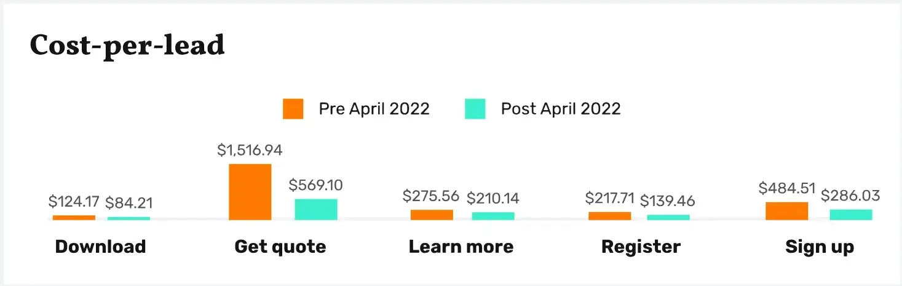
Task: Click the Sign up category label
Action: (820, 247)
